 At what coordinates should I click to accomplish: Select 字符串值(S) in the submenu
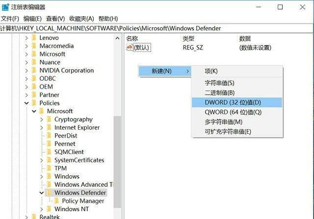pyautogui.click(x=237, y=83)
